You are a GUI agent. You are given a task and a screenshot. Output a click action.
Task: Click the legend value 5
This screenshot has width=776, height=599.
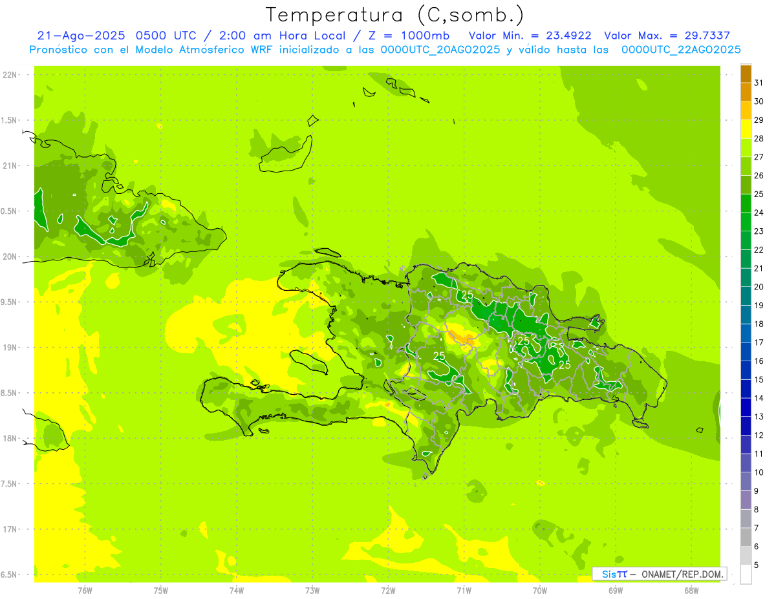click(757, 565)
